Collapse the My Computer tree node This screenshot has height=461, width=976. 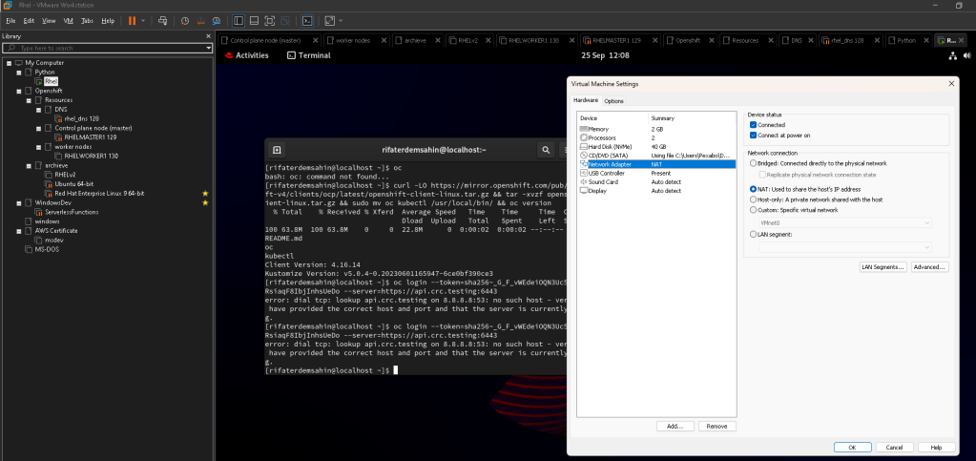tap(9, 63)
